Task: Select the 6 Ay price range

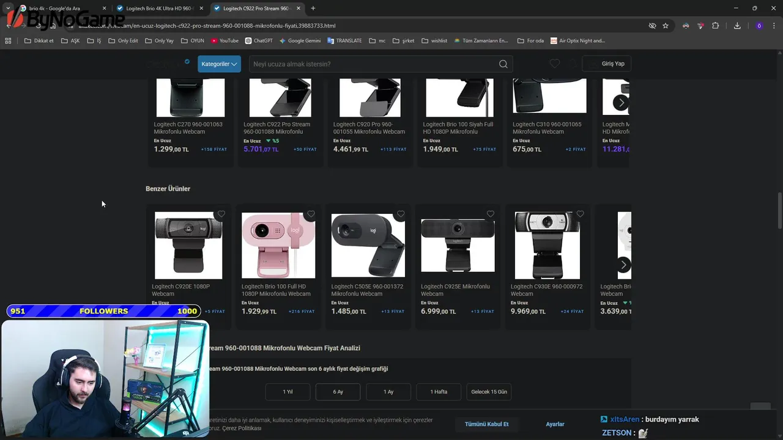Action: pyautogui.click(x=338, y=392)
